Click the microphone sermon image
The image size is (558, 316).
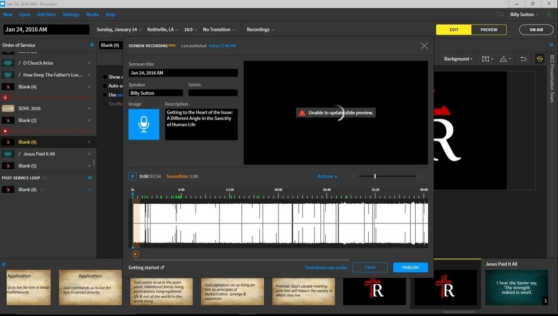click(144, 124)
